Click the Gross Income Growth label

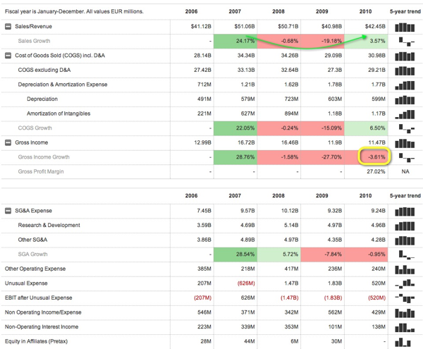coord(44,157)
